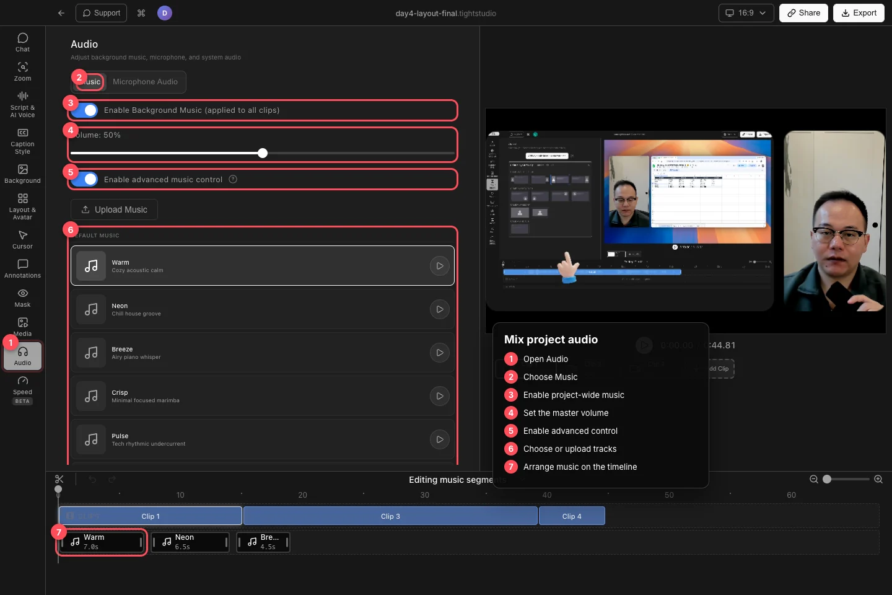Select Neon 'Chill house groove' track row
This screenshot has height=595, width=892.
(x=263, y=309)
